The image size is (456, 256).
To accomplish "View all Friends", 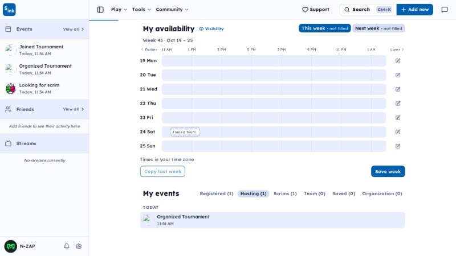I will [74, 109].
